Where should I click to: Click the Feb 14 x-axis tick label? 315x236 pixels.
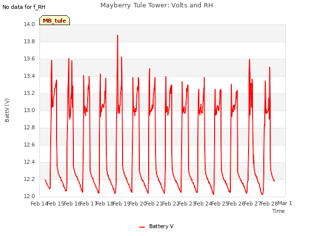point(39,204)
